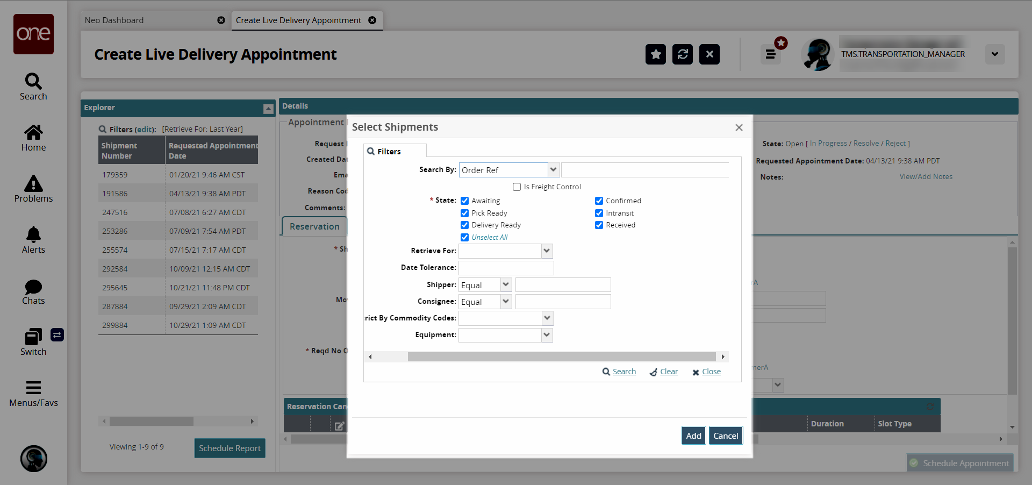Select the Filters tab in dialog
Screen dimensions: 1032x485
[389, 152]
